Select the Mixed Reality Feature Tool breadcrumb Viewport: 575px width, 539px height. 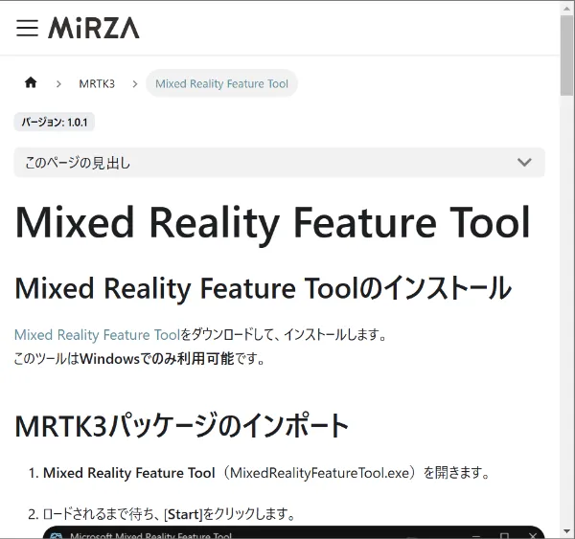(x=221, y=83)
